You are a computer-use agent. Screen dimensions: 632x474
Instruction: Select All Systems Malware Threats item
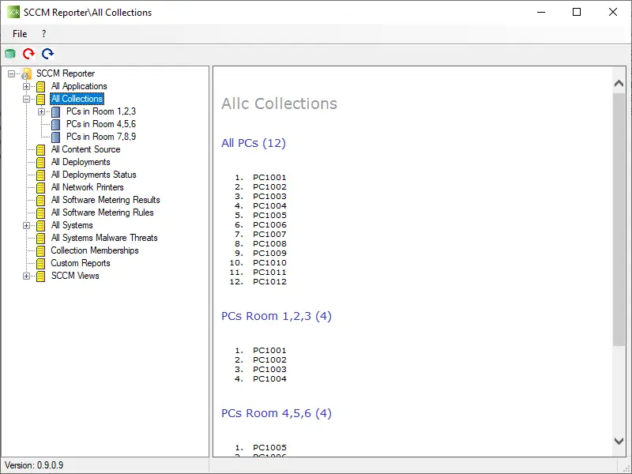pyautogui.click(x=104, y=238)
